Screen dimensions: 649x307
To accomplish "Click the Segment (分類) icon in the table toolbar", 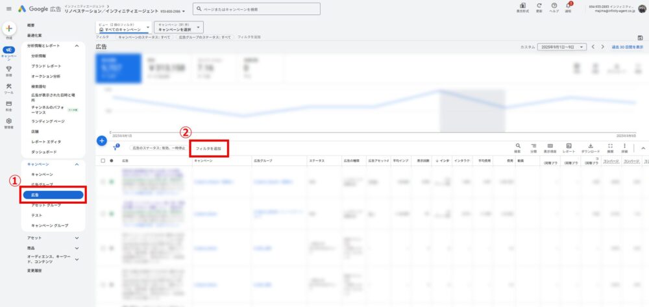I will pyautogui.click(x=533, y=147).
